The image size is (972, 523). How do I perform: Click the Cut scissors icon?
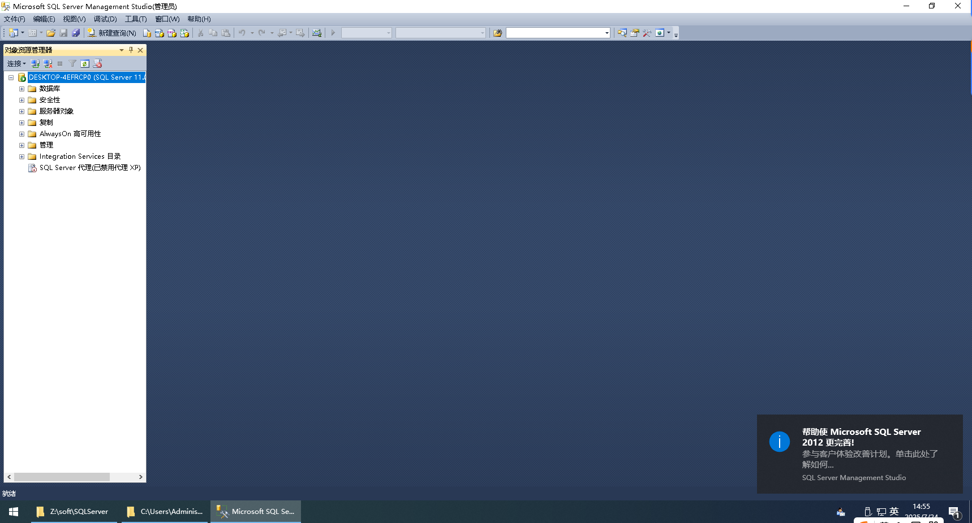point(200,33)
